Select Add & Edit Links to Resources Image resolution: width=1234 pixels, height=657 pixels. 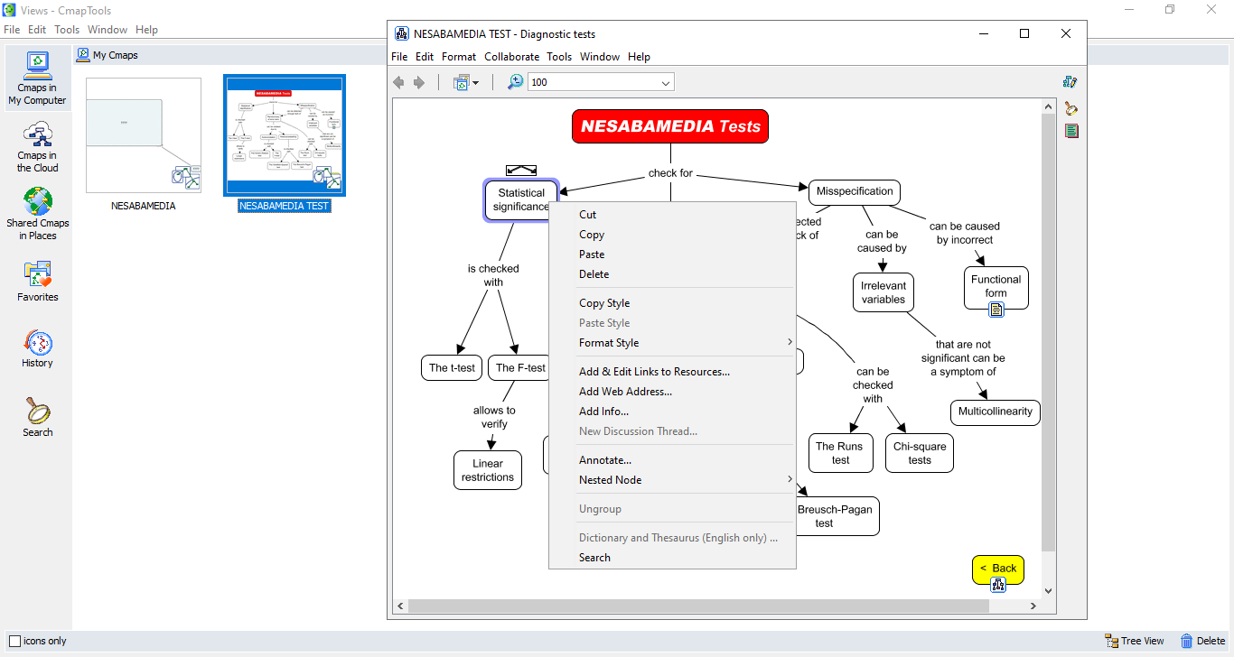(x=654, y=372)
